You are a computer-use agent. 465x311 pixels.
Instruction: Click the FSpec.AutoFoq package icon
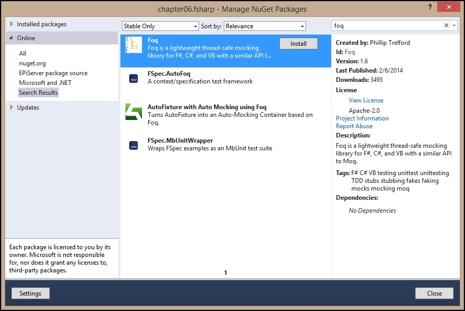(133, 79)
